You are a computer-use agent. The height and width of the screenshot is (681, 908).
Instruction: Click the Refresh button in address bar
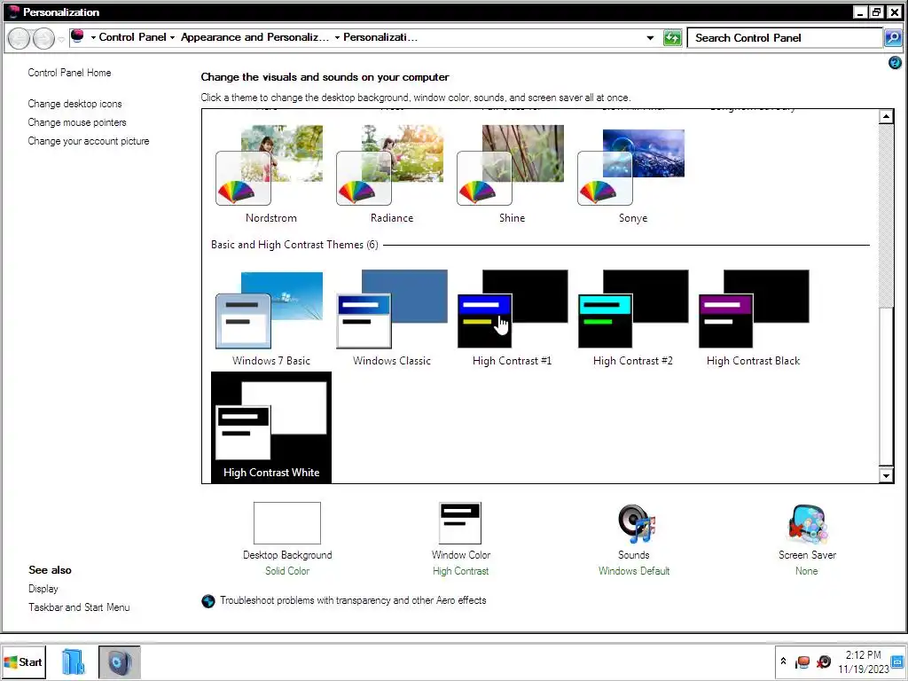(672, 38)
